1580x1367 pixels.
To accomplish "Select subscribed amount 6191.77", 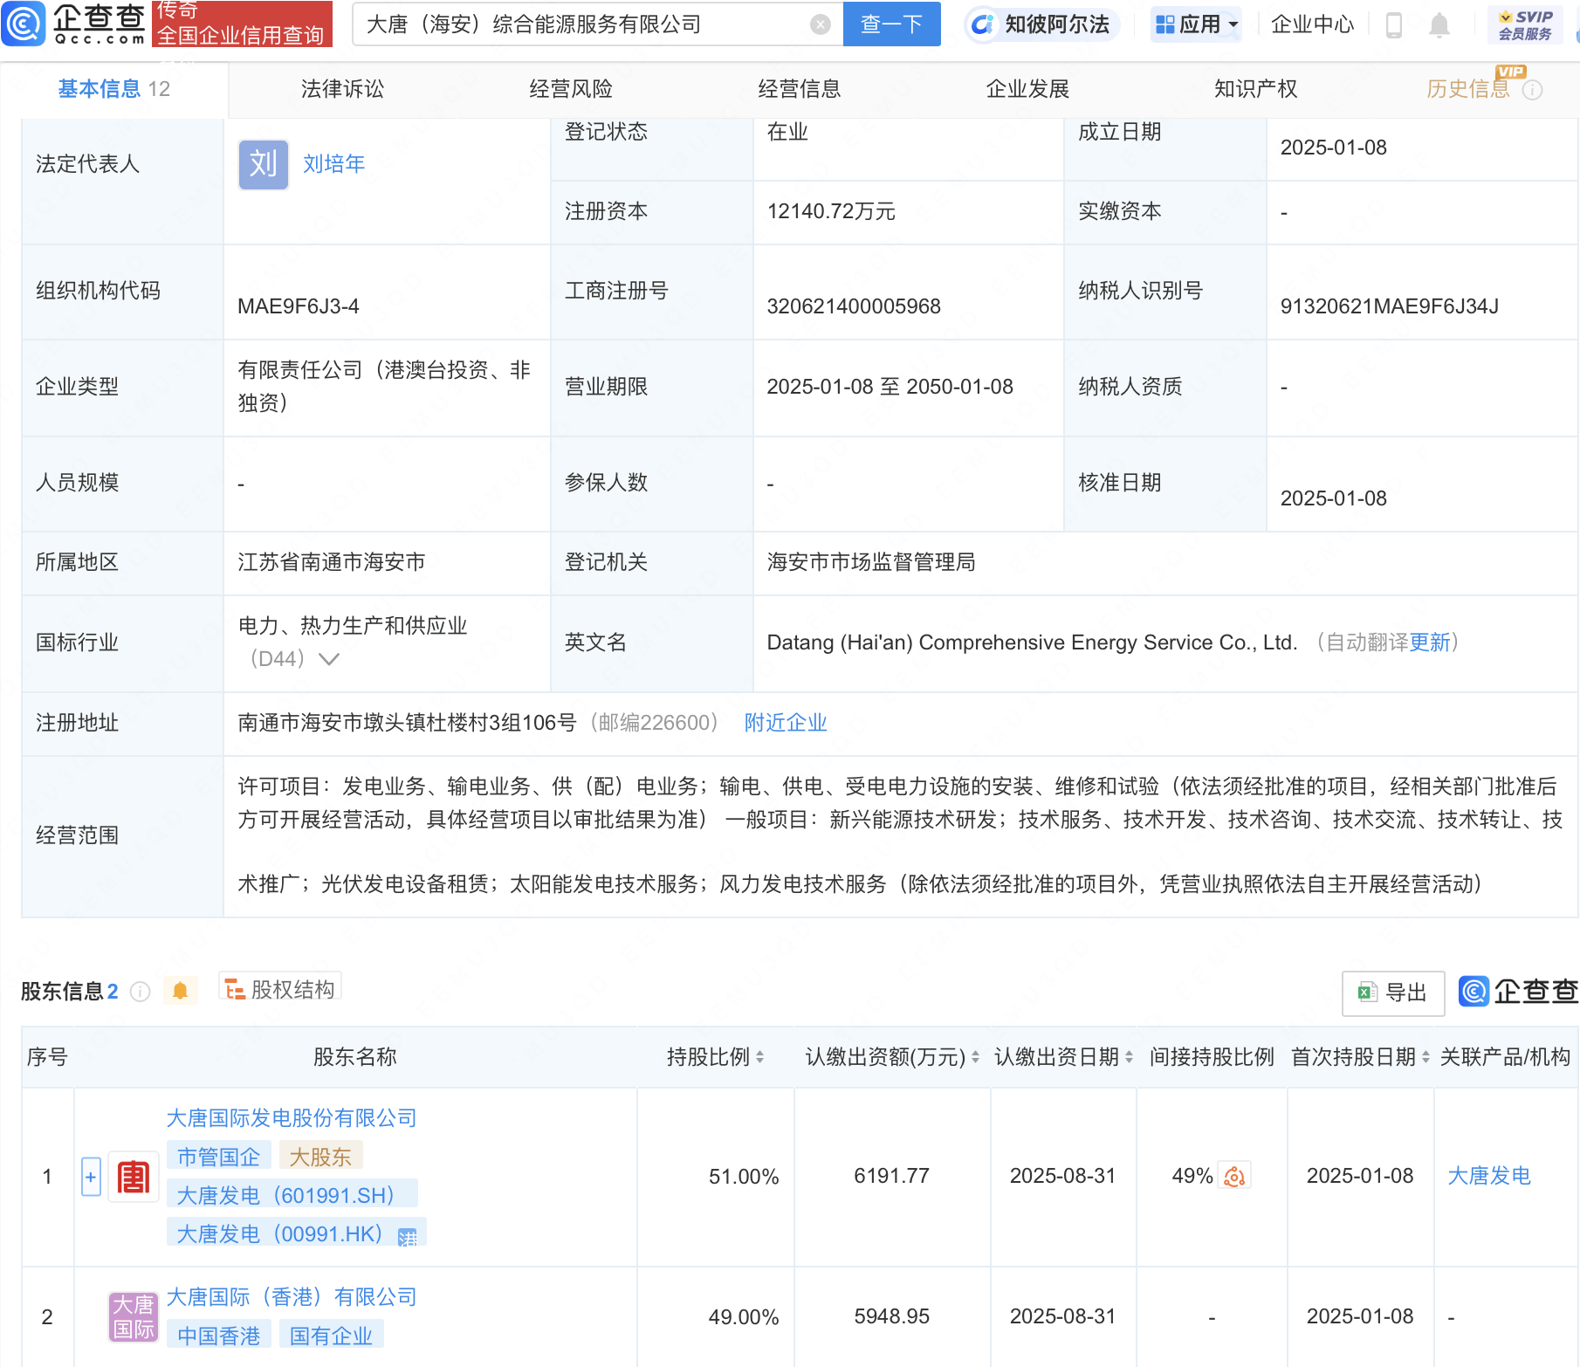I will point(891,1176).
